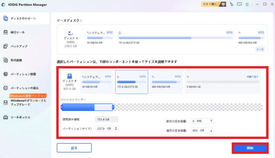Select the 形式変換 sidebar icon
Viewport: 275px width, 158px height.
click(6, 60)
